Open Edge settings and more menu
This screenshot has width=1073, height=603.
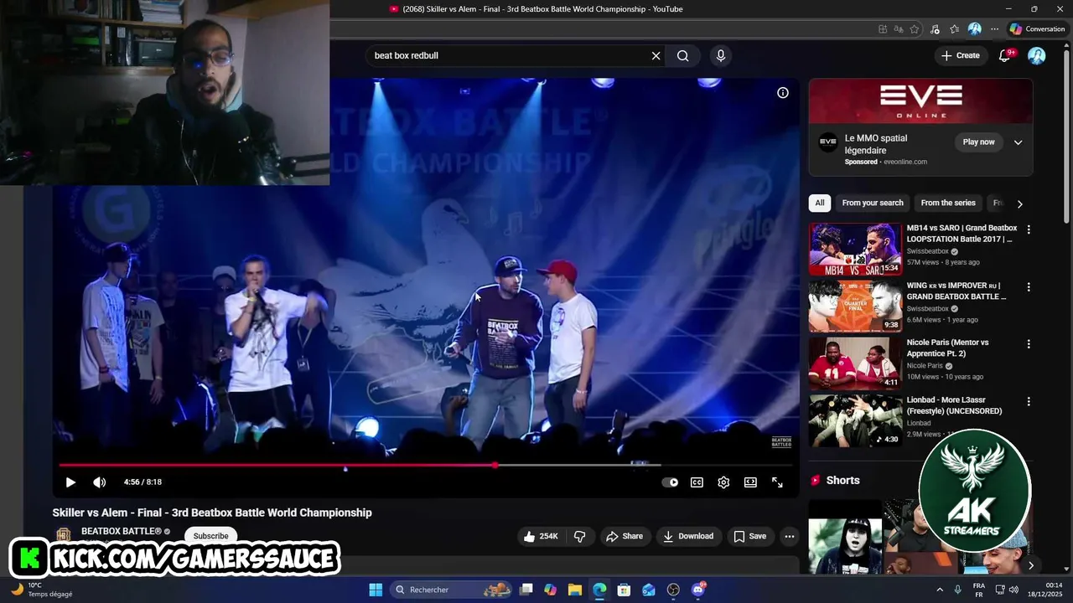point(994,28)
